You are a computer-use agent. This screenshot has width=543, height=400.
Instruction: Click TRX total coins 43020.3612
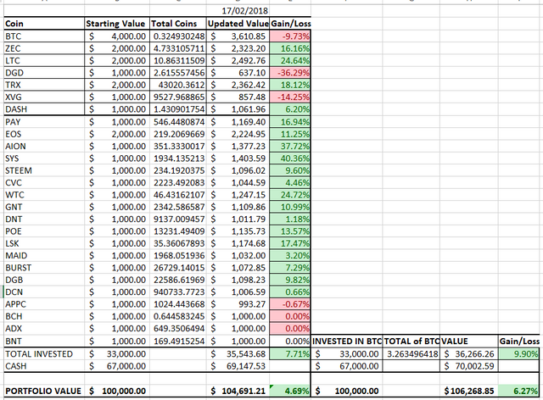tap(178, 85)
